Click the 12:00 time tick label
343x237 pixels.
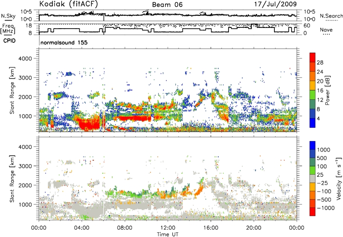click(168, 228)
